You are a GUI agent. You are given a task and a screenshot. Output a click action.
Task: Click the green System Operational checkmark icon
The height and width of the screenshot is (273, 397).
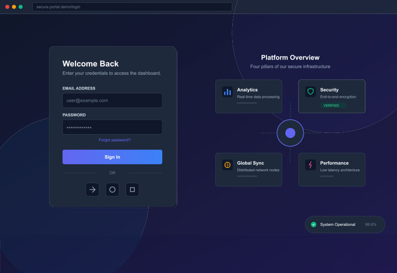[314, 224]
